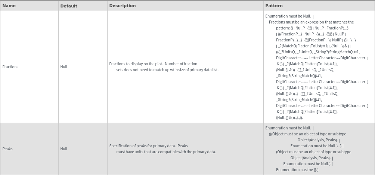
Task: Click the Fractions option name cell
Action: pos(10,67)
